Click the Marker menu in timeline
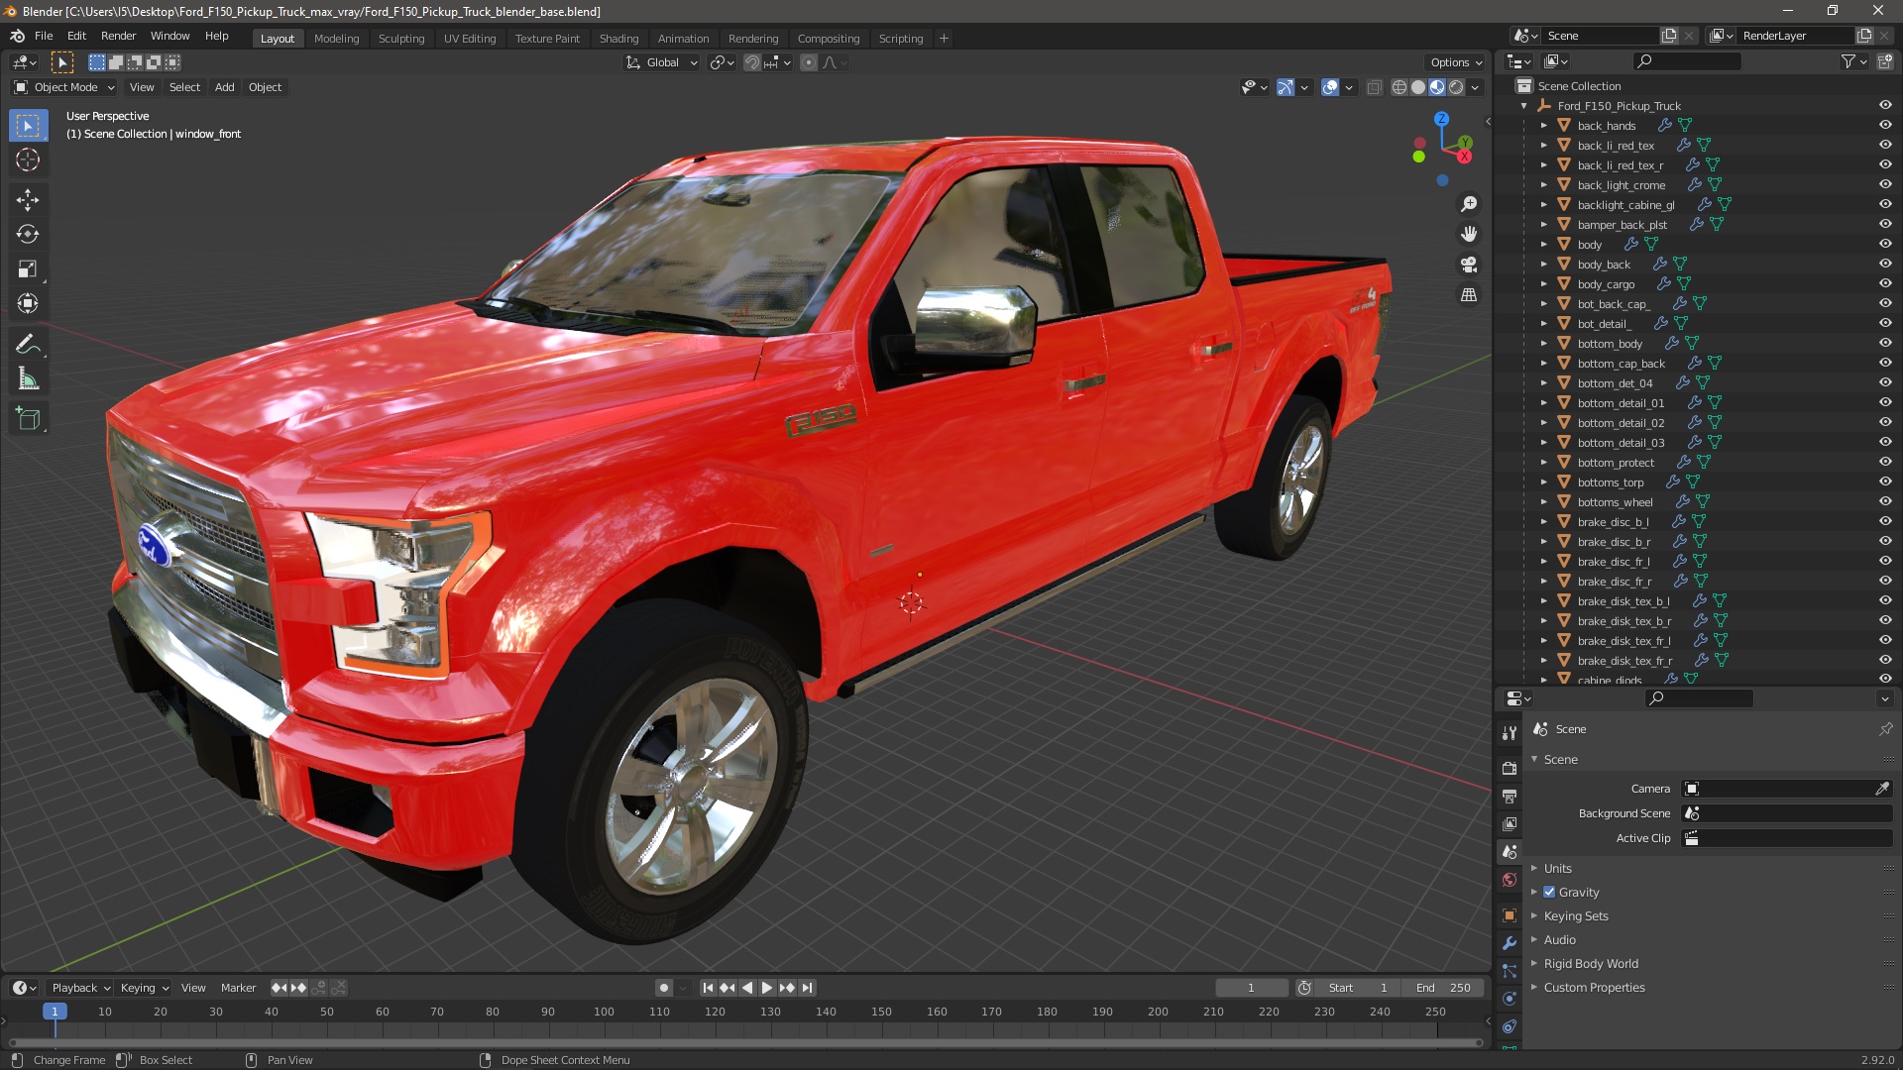The image size is (1903, 1070). tap(238, 988)
